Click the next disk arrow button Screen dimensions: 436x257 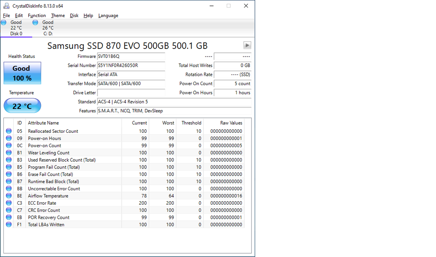coord(247,45)
